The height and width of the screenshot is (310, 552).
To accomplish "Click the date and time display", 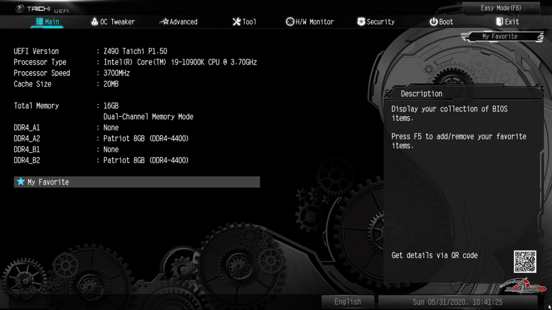I will click(x=457, y=302).
